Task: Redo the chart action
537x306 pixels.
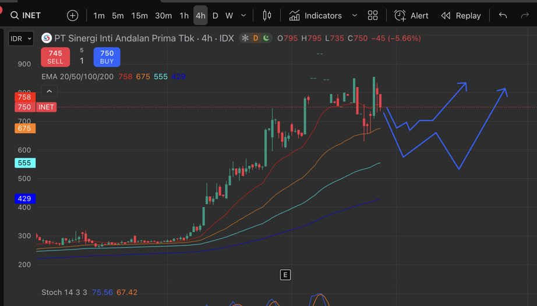Action: (x=525, y=15)
